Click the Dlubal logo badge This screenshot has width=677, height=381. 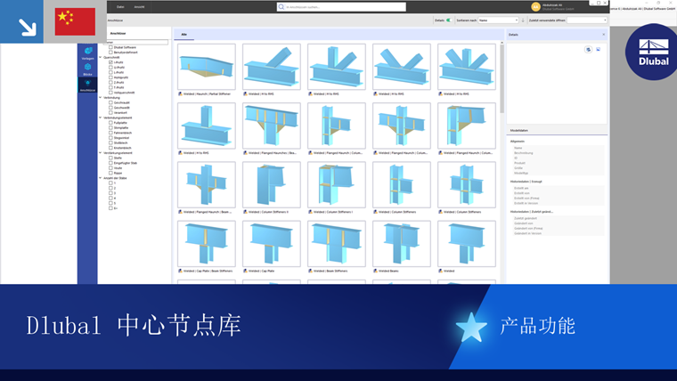[x=653, y=52]
